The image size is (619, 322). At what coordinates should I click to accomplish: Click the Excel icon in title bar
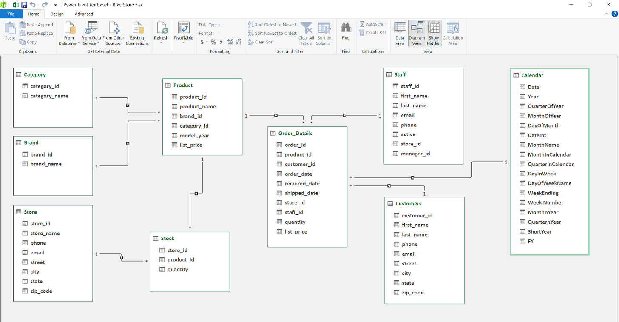point(15,4)
